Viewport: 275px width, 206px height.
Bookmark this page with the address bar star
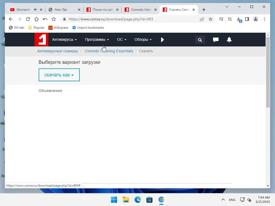tap(211, 19)
